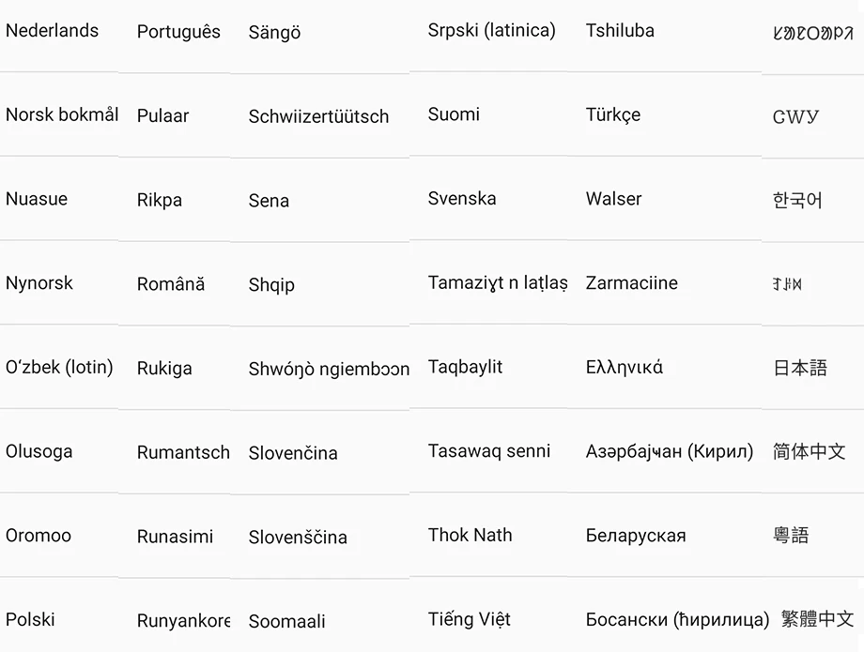Screen dimensions: 864x652
Task: Select Cantonese 粵語 language
Action: tap(791, 536)
